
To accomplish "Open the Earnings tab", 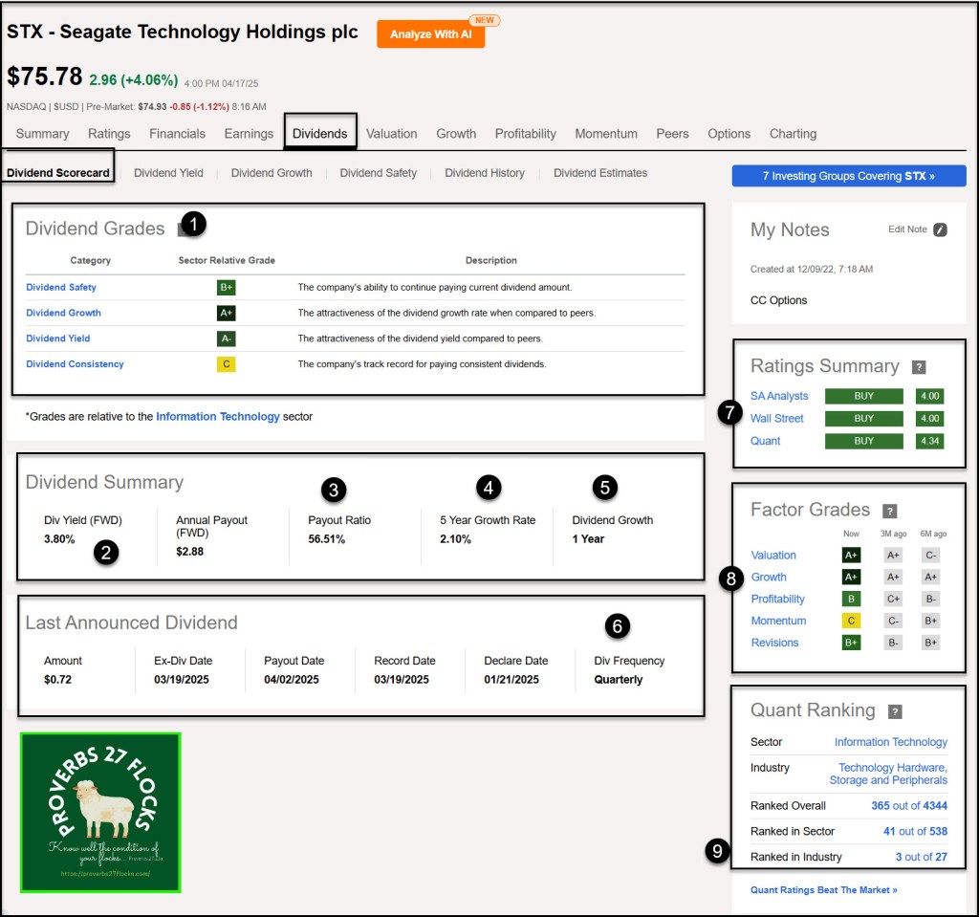I will tap(249, 134).
